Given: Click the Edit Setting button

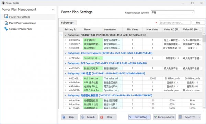Looking at the screenshot, I should click(139, 117).
